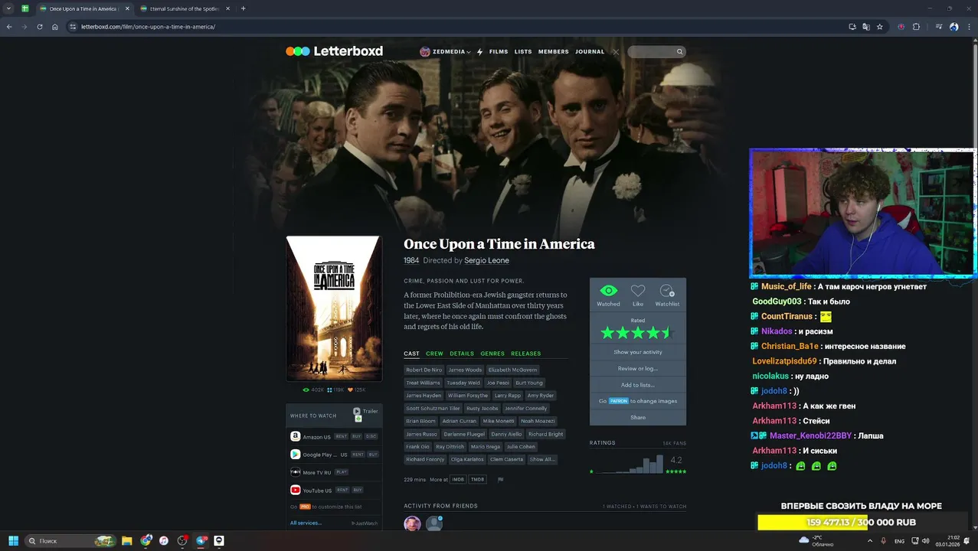The height and width of the screenshot is (551, 978).
Task: Switch to the Crew tab
Action: point(434,354)
